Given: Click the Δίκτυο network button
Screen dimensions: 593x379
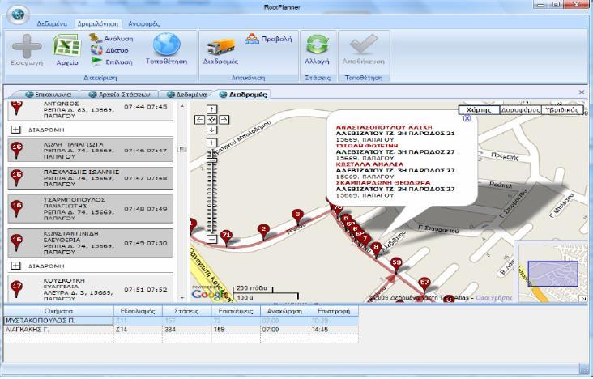Looking at the screenshot, I should point(110,50).
